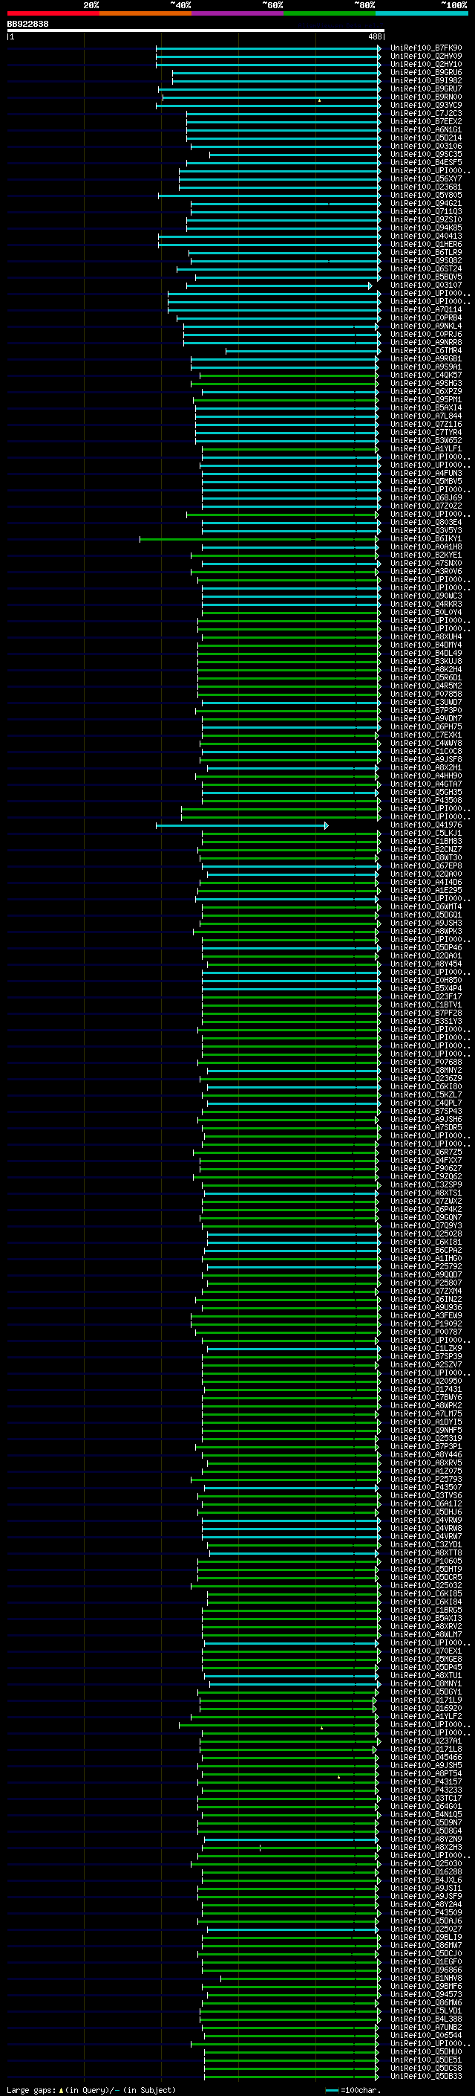
Task: Click the UniRef100_A7SNX0 entry
Action: 426,563
